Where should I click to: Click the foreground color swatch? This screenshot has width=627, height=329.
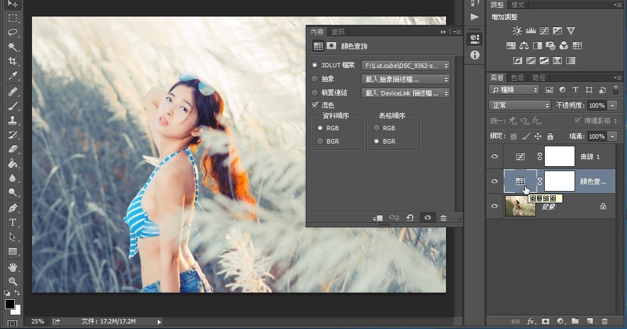9,304
